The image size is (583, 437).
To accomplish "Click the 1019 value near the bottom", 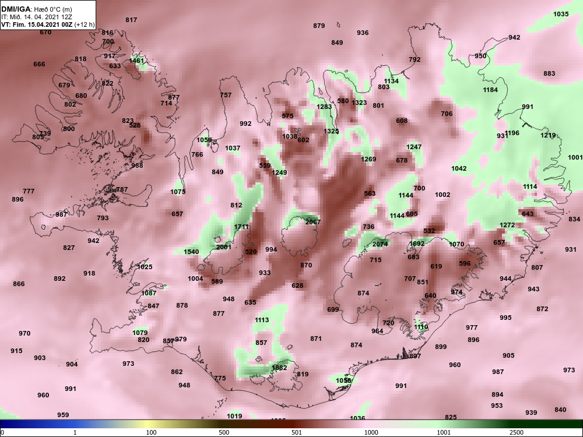I will click(234, 416).
